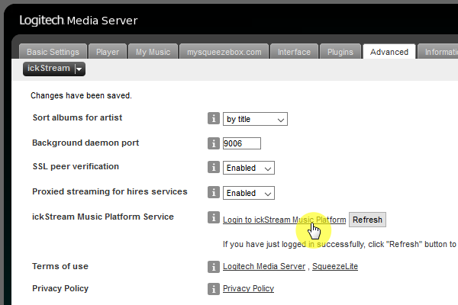Viewport: 458px width, 305px height.
Task: Go to the My Music tab
Action: tap(152, 52)
